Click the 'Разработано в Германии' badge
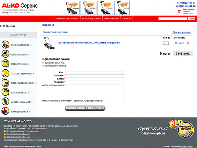 [186, 130]
